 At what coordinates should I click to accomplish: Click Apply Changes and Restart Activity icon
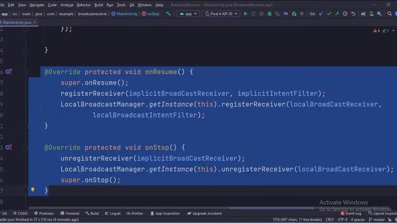tap(254, 14)
